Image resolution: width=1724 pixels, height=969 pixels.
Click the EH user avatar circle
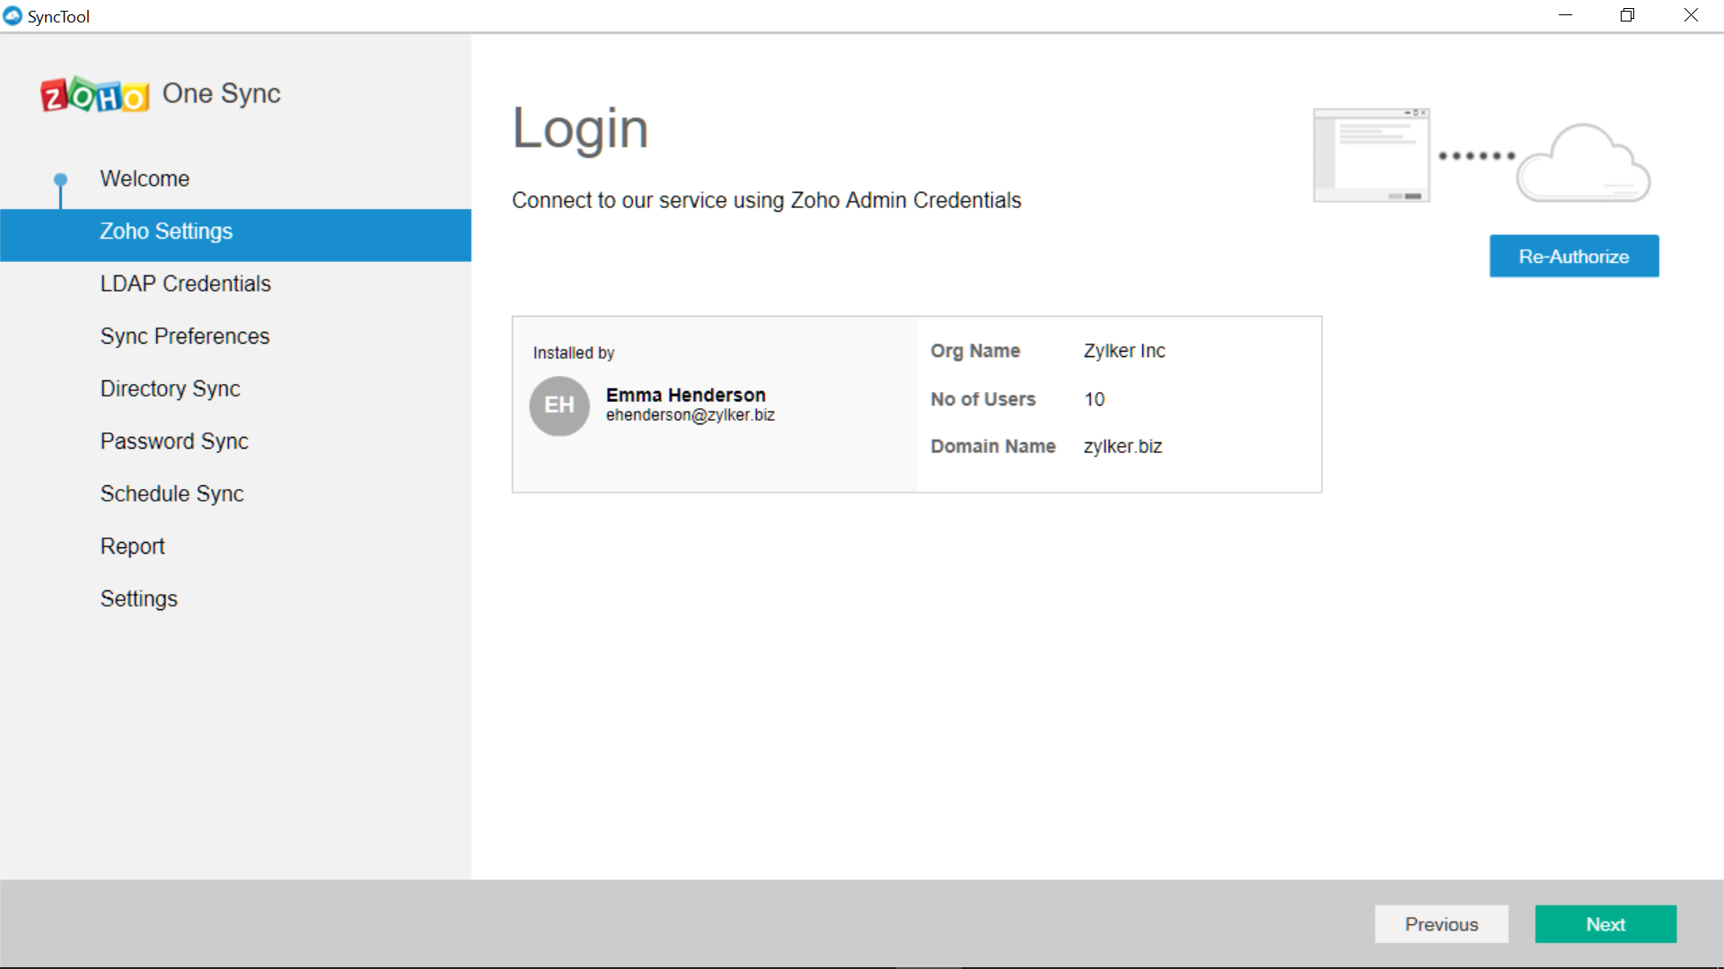(x=559, y=406)
